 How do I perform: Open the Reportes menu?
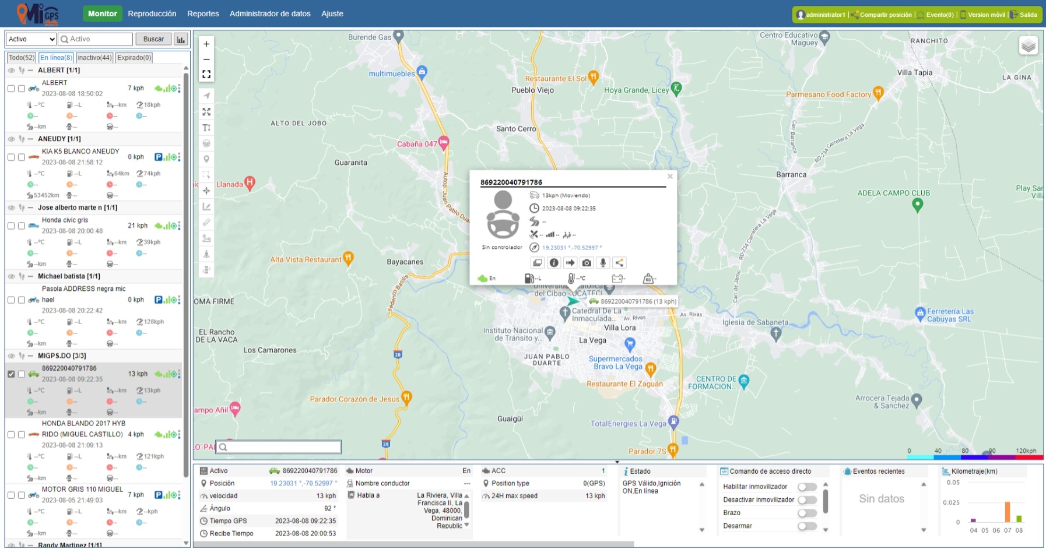203,14
